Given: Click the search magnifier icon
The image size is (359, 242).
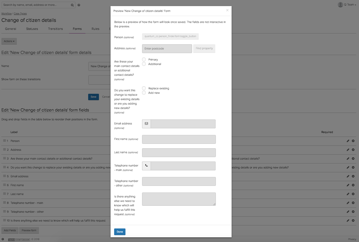Looking at the screenshot, I should [x=72, y=5].
